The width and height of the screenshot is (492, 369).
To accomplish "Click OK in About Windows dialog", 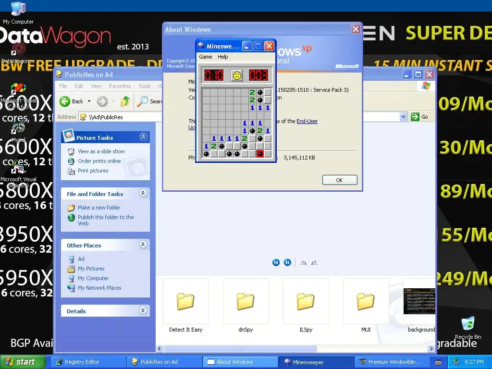I will pos(340,180).
